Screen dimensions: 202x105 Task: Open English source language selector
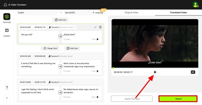37,13
